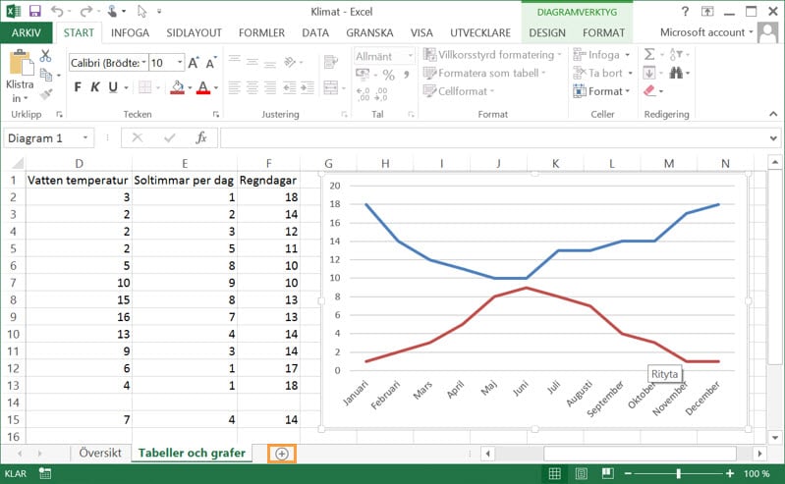Click the Sort and Filter icon
785x484 pixels.
(676, 54)
